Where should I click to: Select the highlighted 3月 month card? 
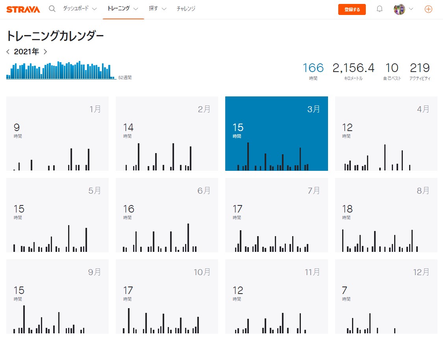[x=276, y=133]
